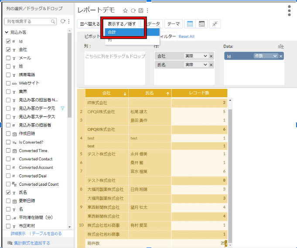
Task: Save the report using the floppy disk icon
Action: [x=140, y=10]
